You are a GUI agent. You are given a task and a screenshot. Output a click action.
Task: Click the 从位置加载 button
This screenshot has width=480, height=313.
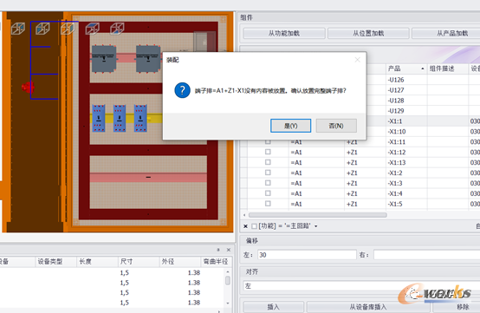[368, 34]
